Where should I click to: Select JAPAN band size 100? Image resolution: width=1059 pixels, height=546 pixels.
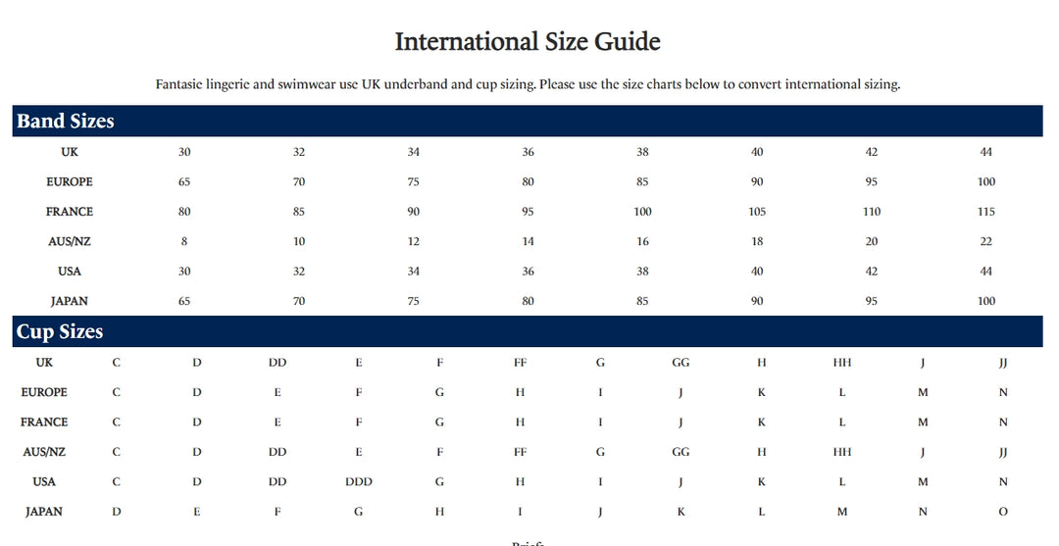point(986,301)
